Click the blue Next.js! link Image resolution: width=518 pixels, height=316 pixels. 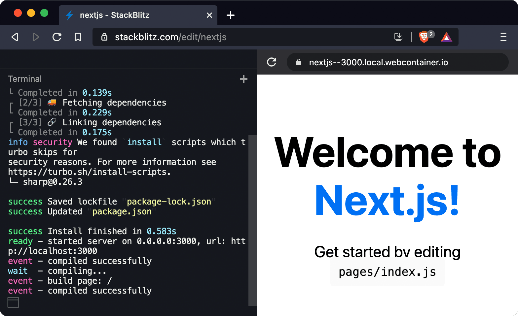[387, 201]
